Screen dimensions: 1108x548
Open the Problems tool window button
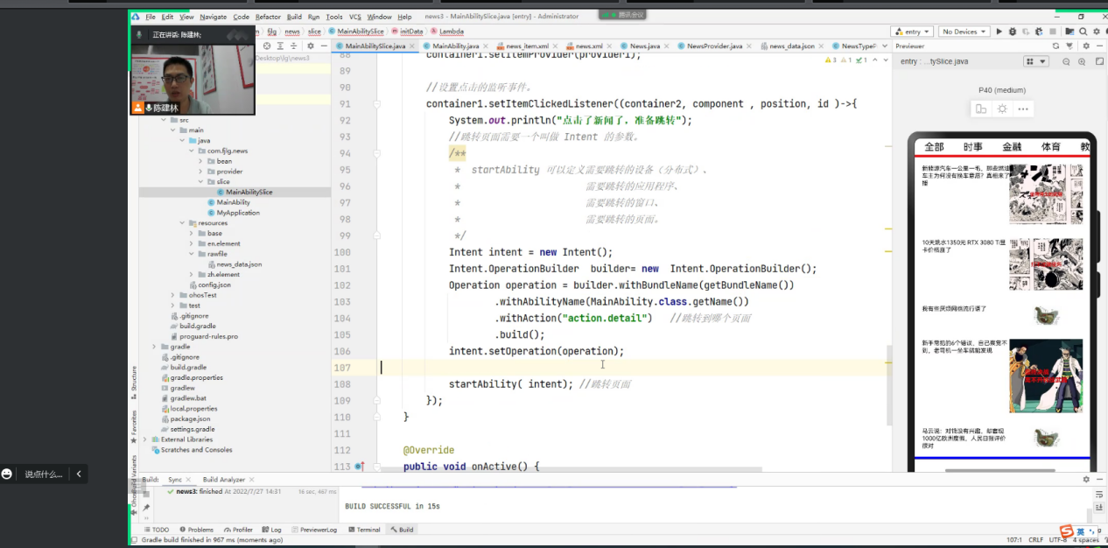pos(196,530)
